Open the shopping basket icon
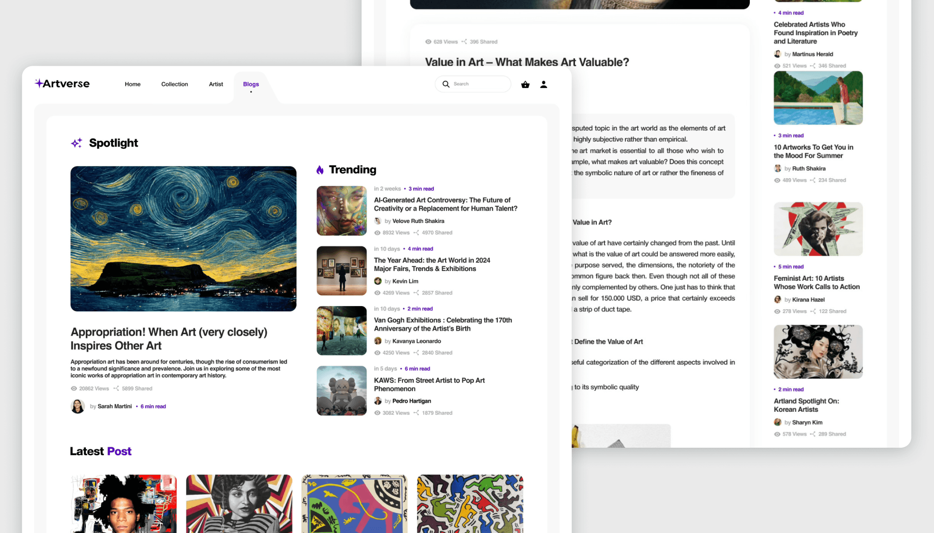Screen dimensions: 934x533 [525, 84]
